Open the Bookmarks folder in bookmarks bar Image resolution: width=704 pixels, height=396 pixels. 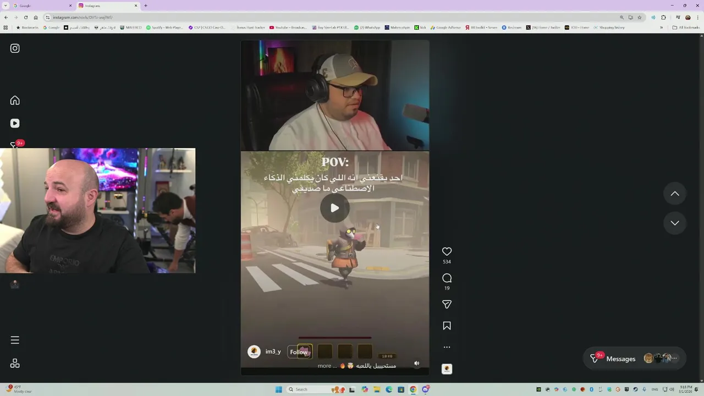click(x=28, y=28)
